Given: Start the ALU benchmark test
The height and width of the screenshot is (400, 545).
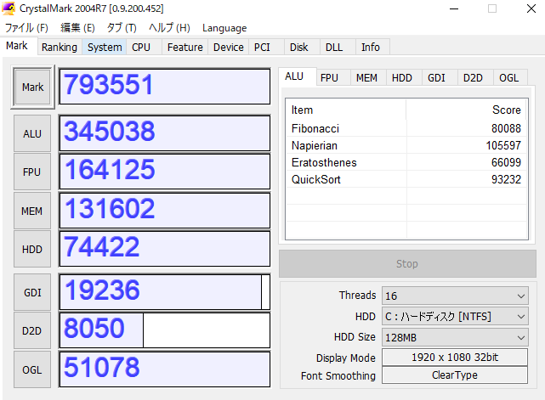Looking at the screenshot, I should [x=32, y=133].
